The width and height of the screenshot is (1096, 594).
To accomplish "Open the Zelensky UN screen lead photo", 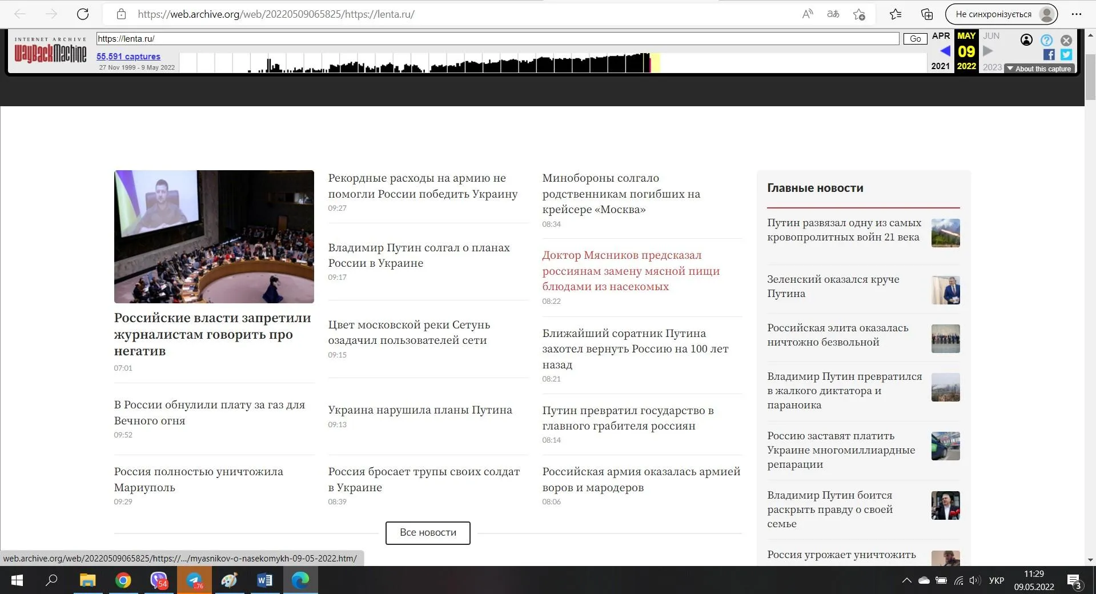I will [214, 236].
